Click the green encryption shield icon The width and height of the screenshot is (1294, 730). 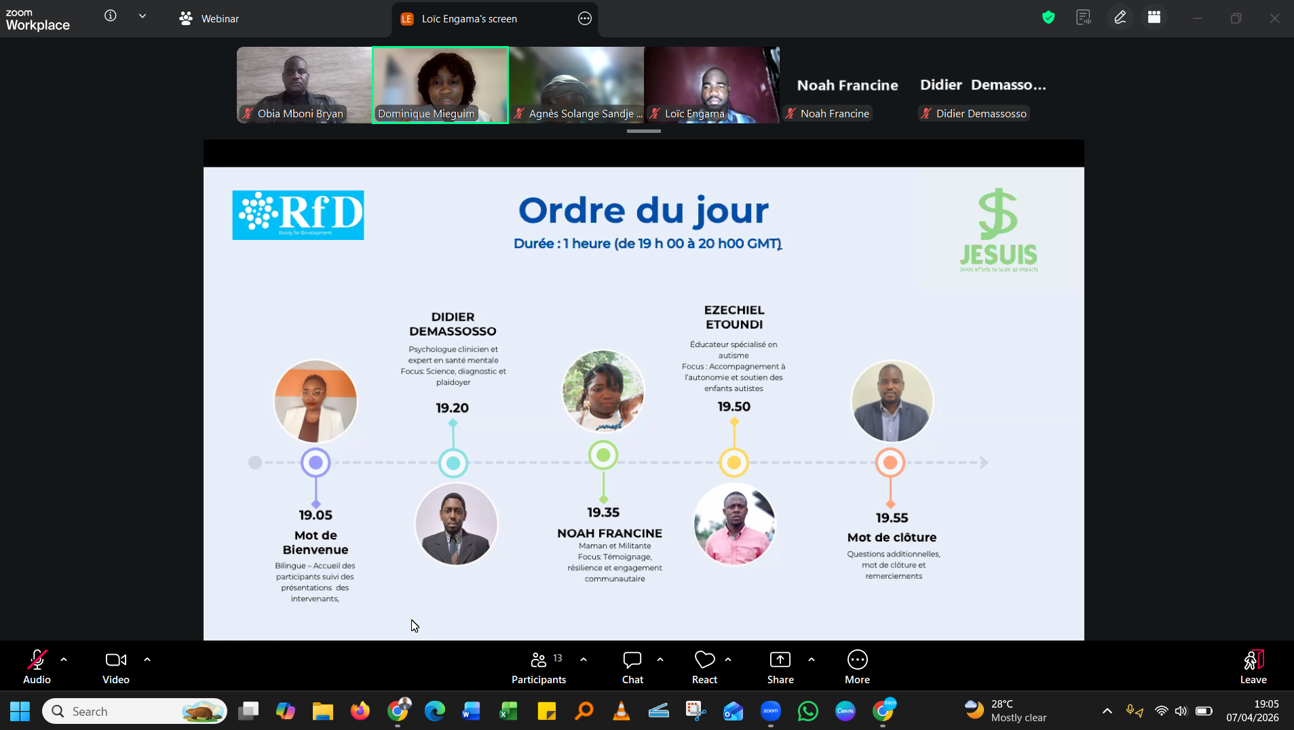pos(1048,18)
